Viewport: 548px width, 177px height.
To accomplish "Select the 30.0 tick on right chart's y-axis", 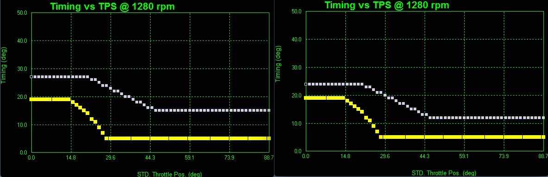I will coord(297,67).
